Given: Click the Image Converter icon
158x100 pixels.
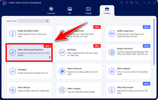Looking at the screenshot, I should tap(112, 52).
